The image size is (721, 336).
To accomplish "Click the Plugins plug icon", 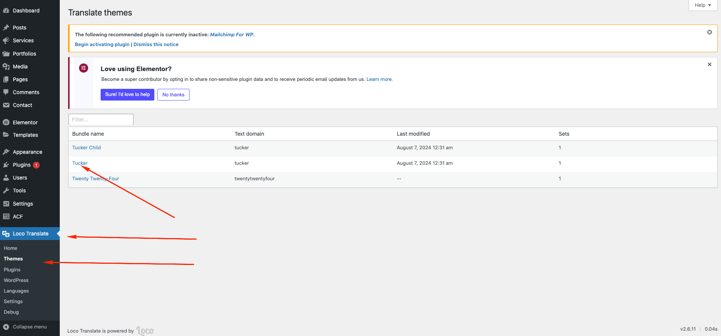I will pyautogui.click(x=6, y=165).
